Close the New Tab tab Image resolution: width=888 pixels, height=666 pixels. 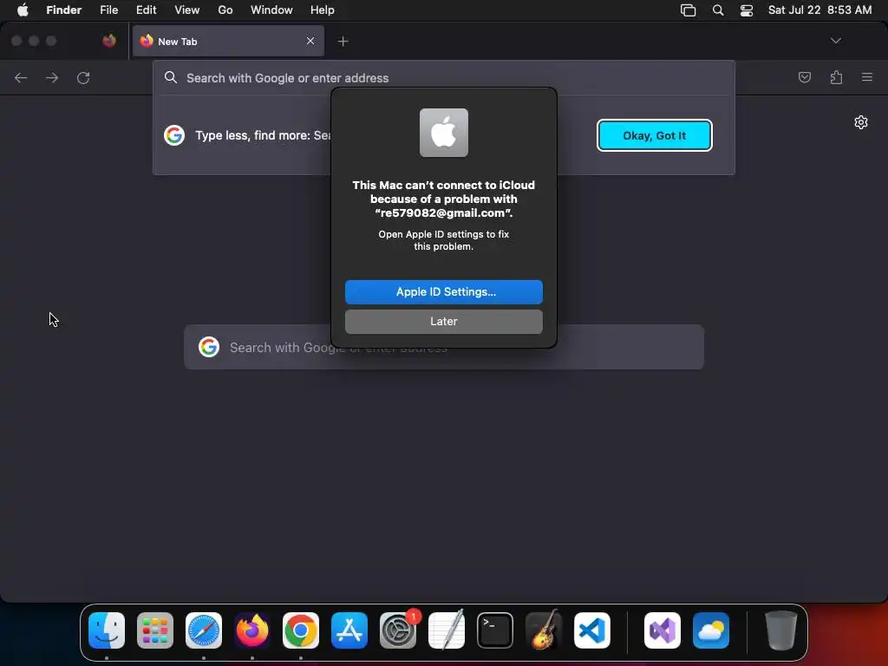click(x=310, y=41)
